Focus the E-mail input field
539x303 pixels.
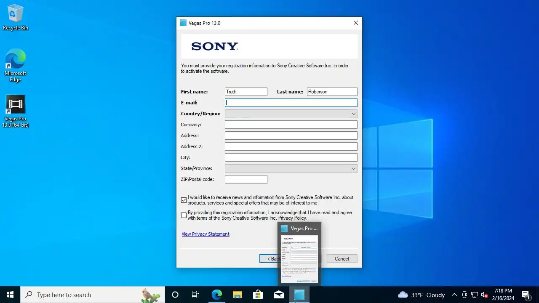point(291,103)
